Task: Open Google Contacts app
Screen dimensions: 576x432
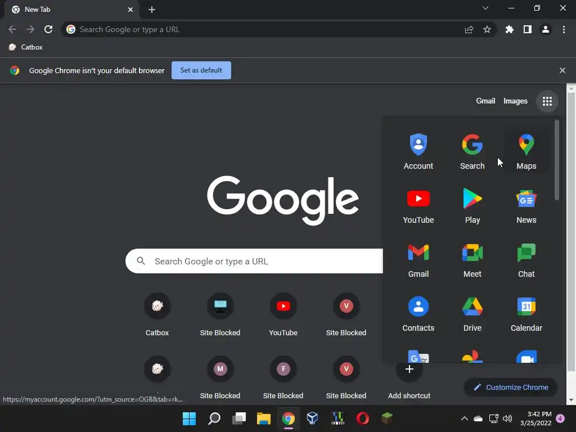Action: pos(418,313)
